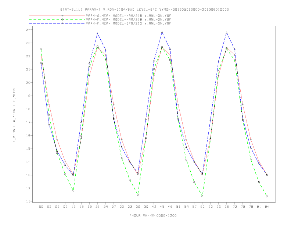Click x-axis tick label 66

[219, 207]
